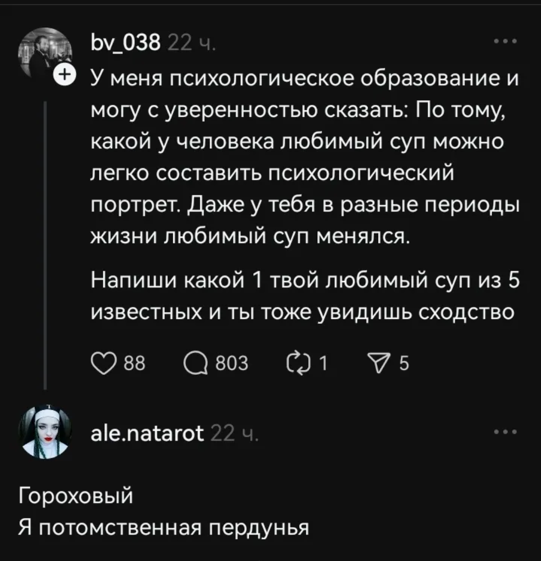541x561 pixels.
Task: Open ale.natarot's profile avatar
Action: pyautogui.click(x=45, y=432)
